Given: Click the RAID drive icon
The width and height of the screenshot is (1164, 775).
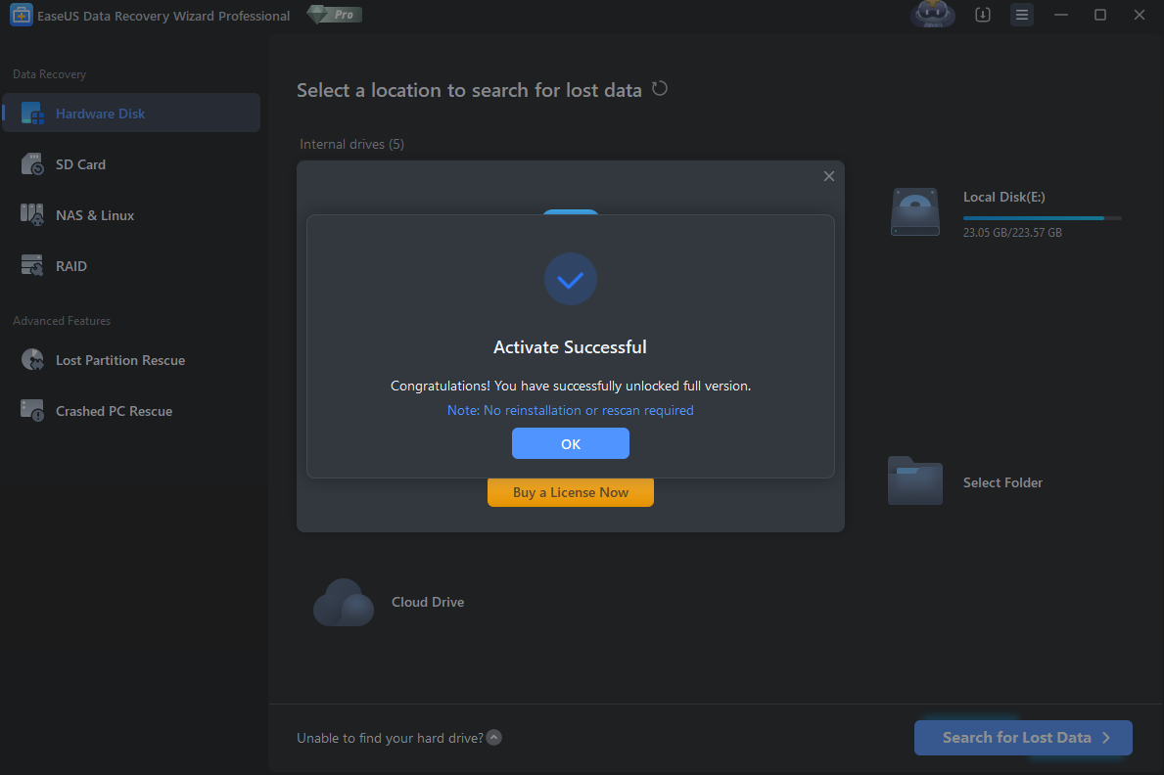Looking at the screenshot, I should click(x=32, y=265).
